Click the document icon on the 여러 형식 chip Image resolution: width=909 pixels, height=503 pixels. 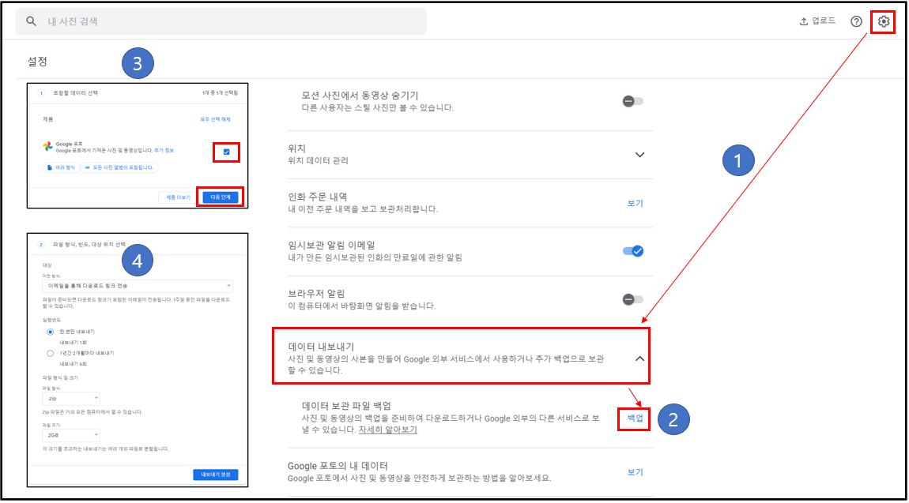pyautogui.click(x=48, y=167)
